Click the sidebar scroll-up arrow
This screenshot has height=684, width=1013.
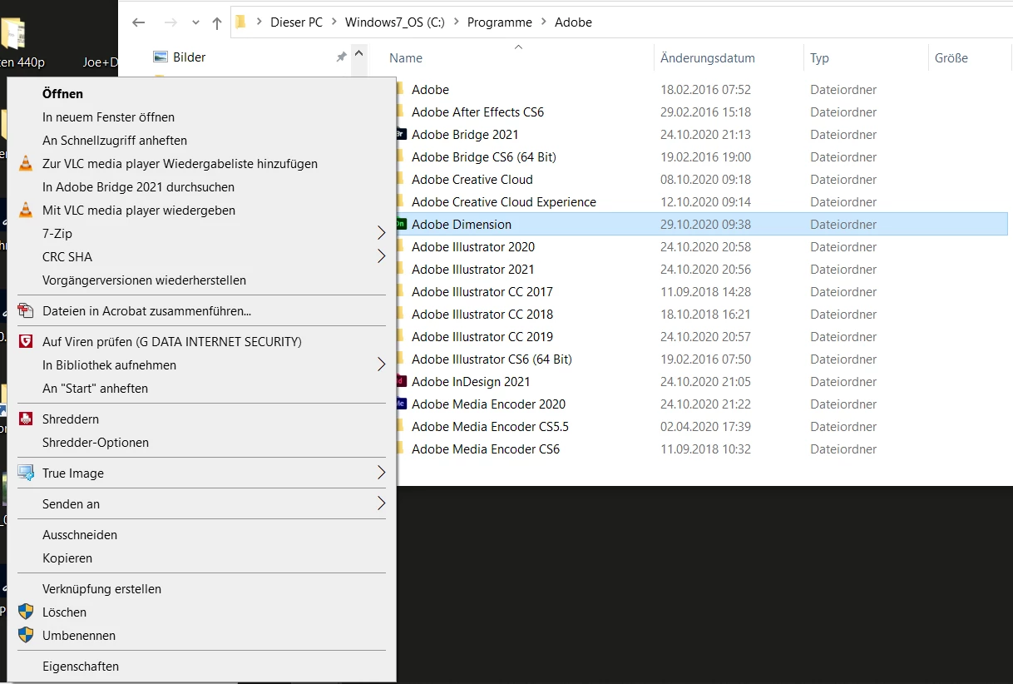coord(358,53)
